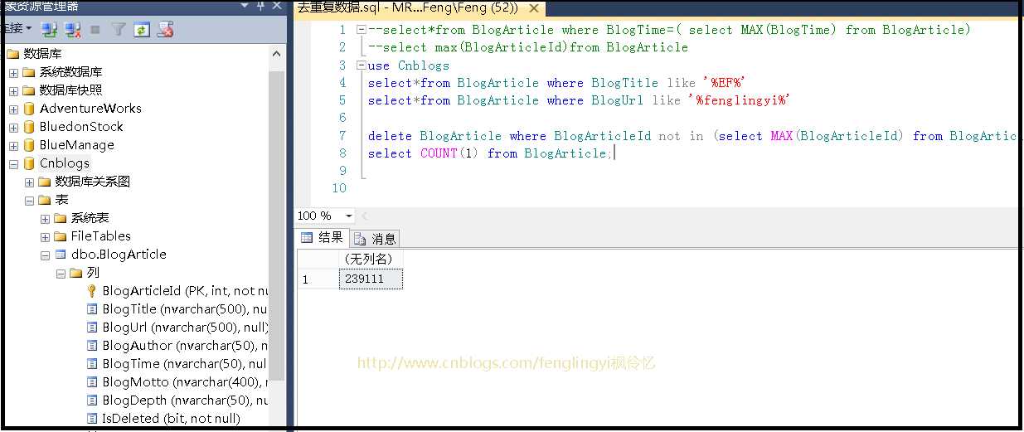This screenshot has width=1024, height=432.
Task: Expand the 数据库关系图 node
Action: [29, 182]
